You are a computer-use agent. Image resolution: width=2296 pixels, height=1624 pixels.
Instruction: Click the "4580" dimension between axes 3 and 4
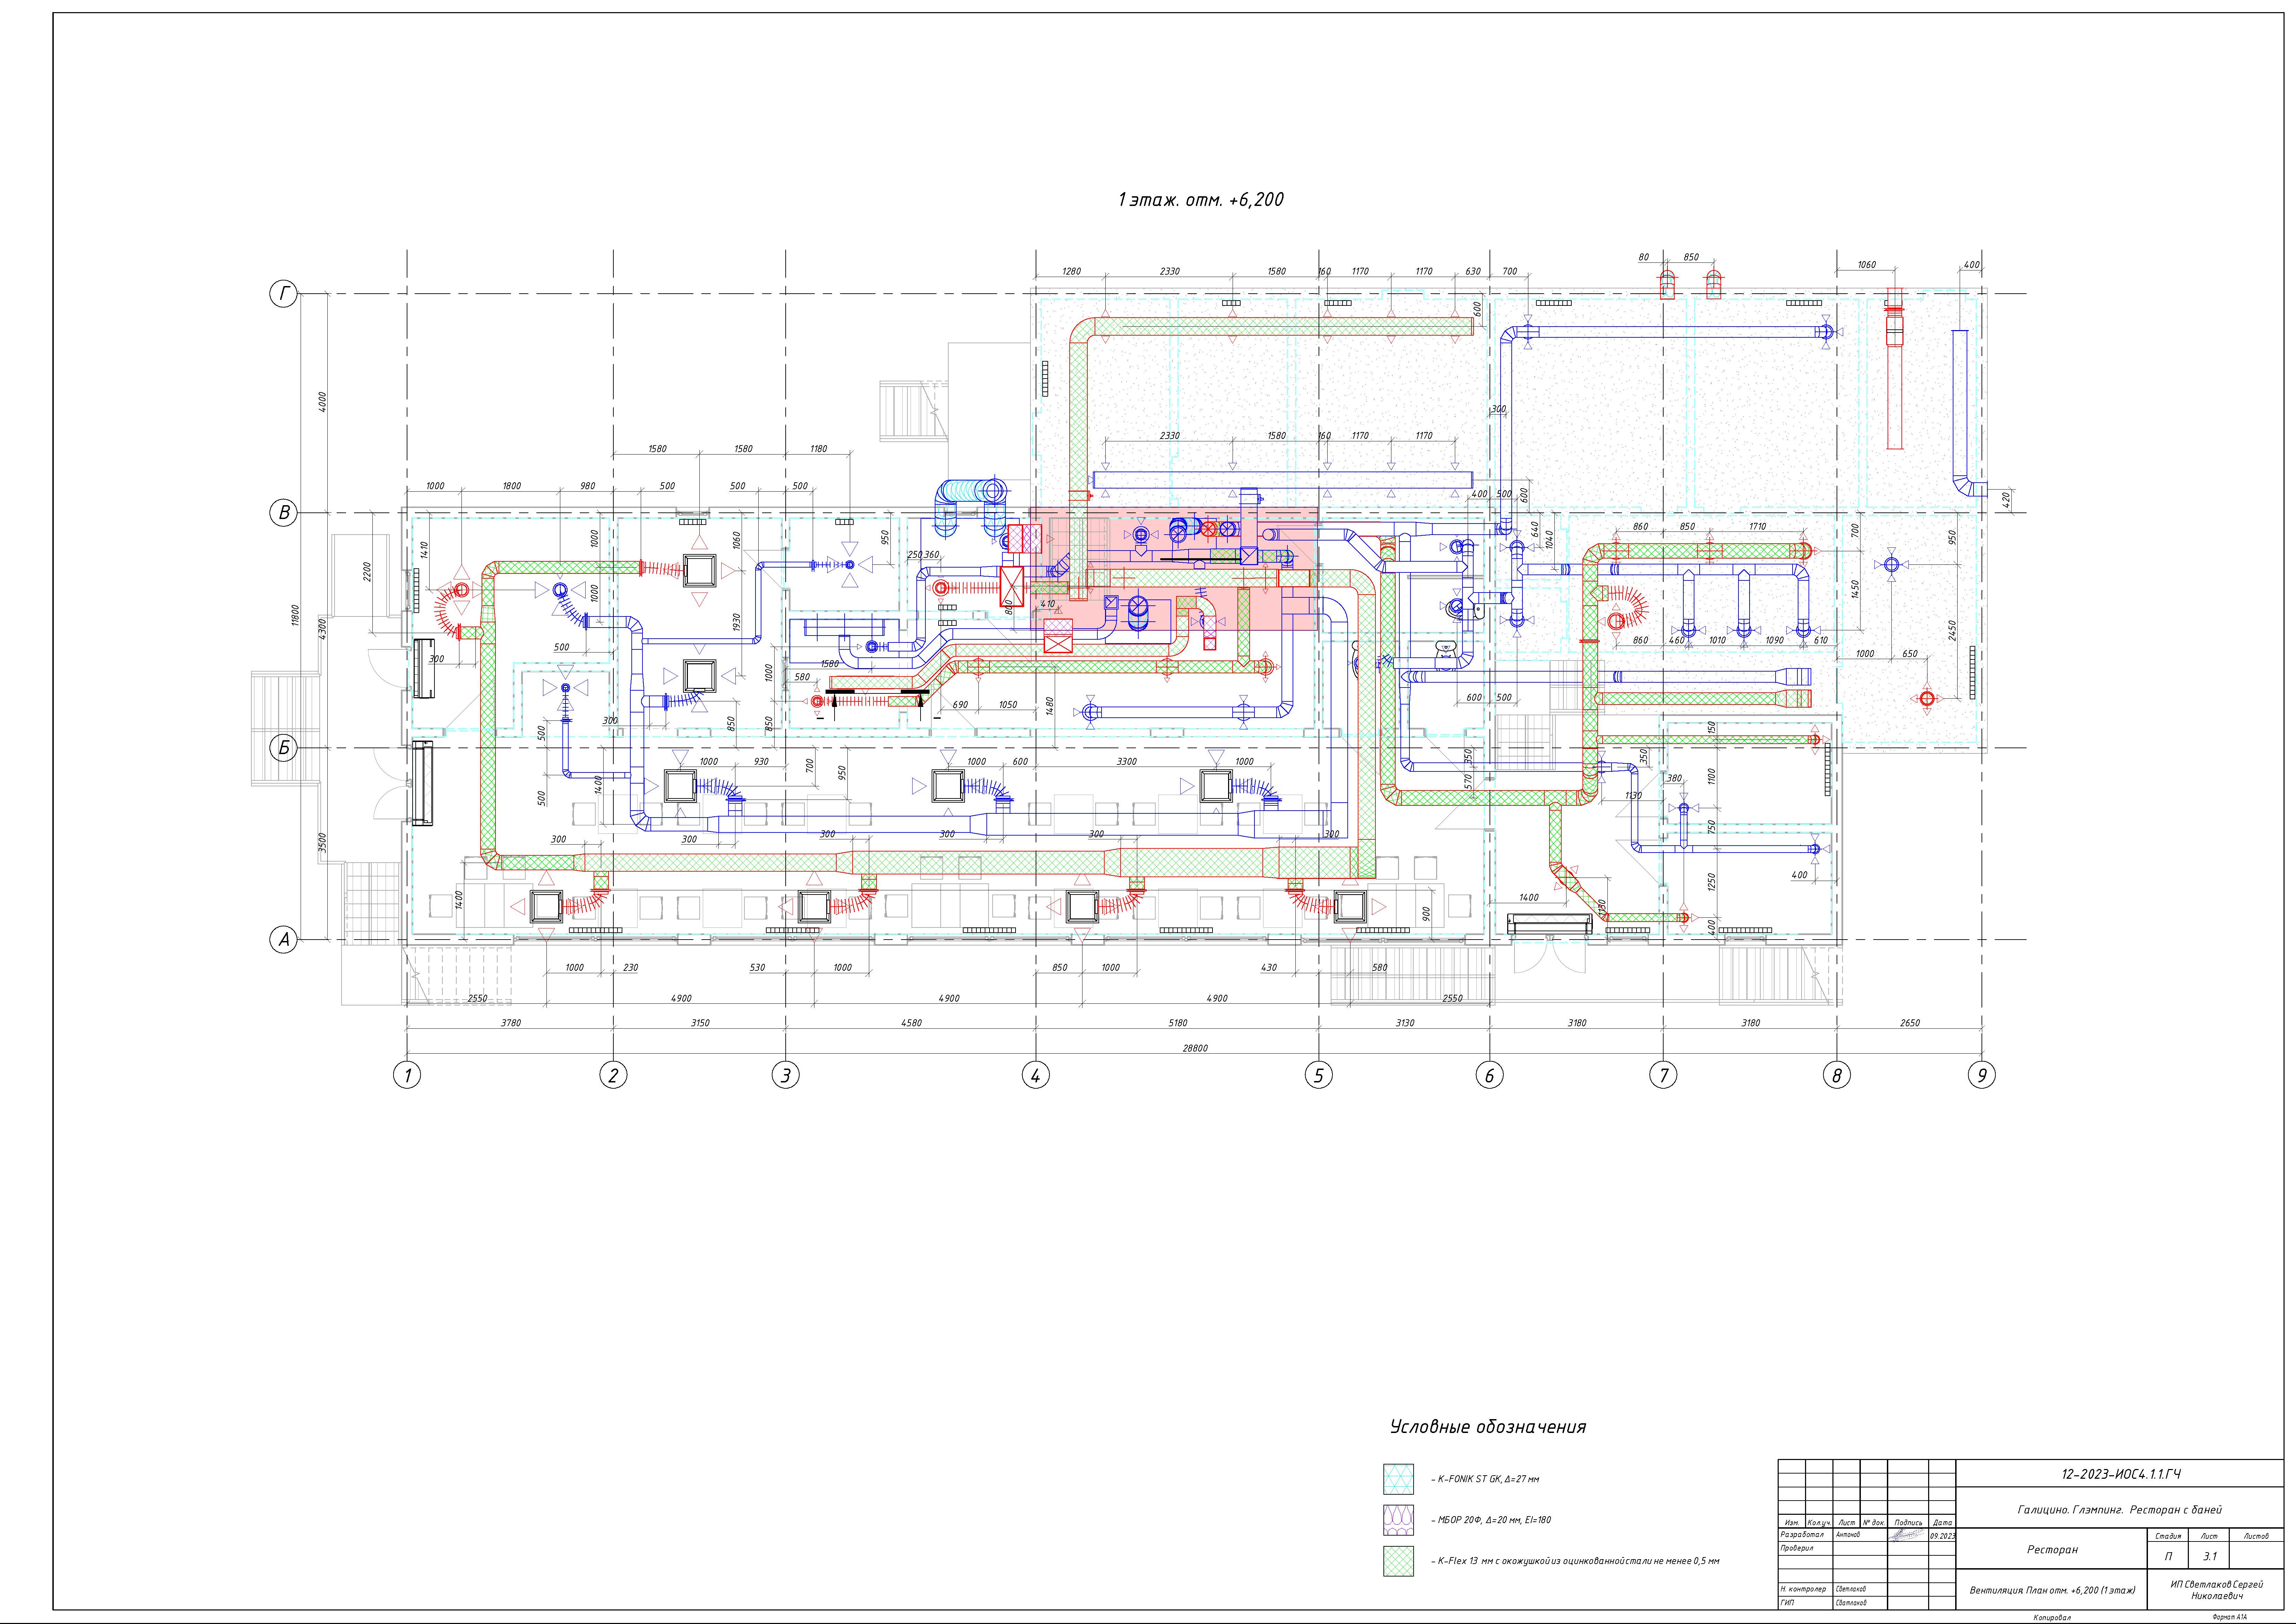pyautogui.click(x=911, y=1023)
